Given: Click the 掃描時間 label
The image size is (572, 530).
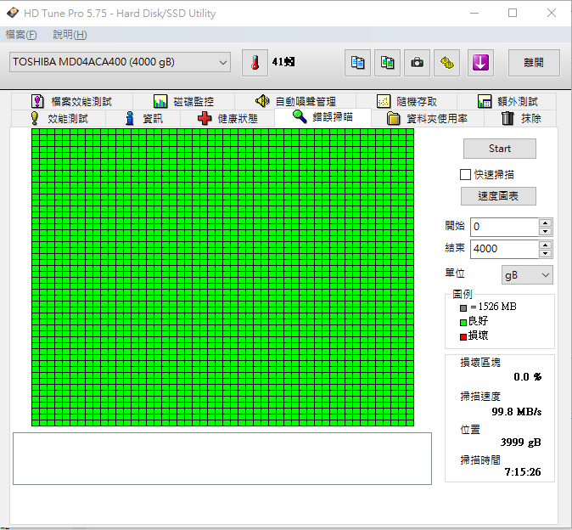Looking at the screenshot, I should click(x=480, y=460).
